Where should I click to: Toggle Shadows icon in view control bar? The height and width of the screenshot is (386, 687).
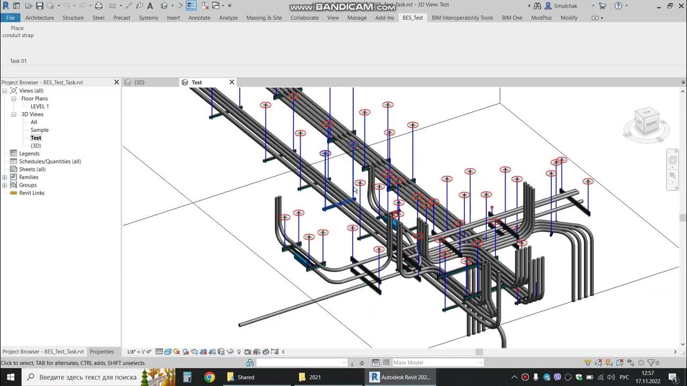[186, 352]
